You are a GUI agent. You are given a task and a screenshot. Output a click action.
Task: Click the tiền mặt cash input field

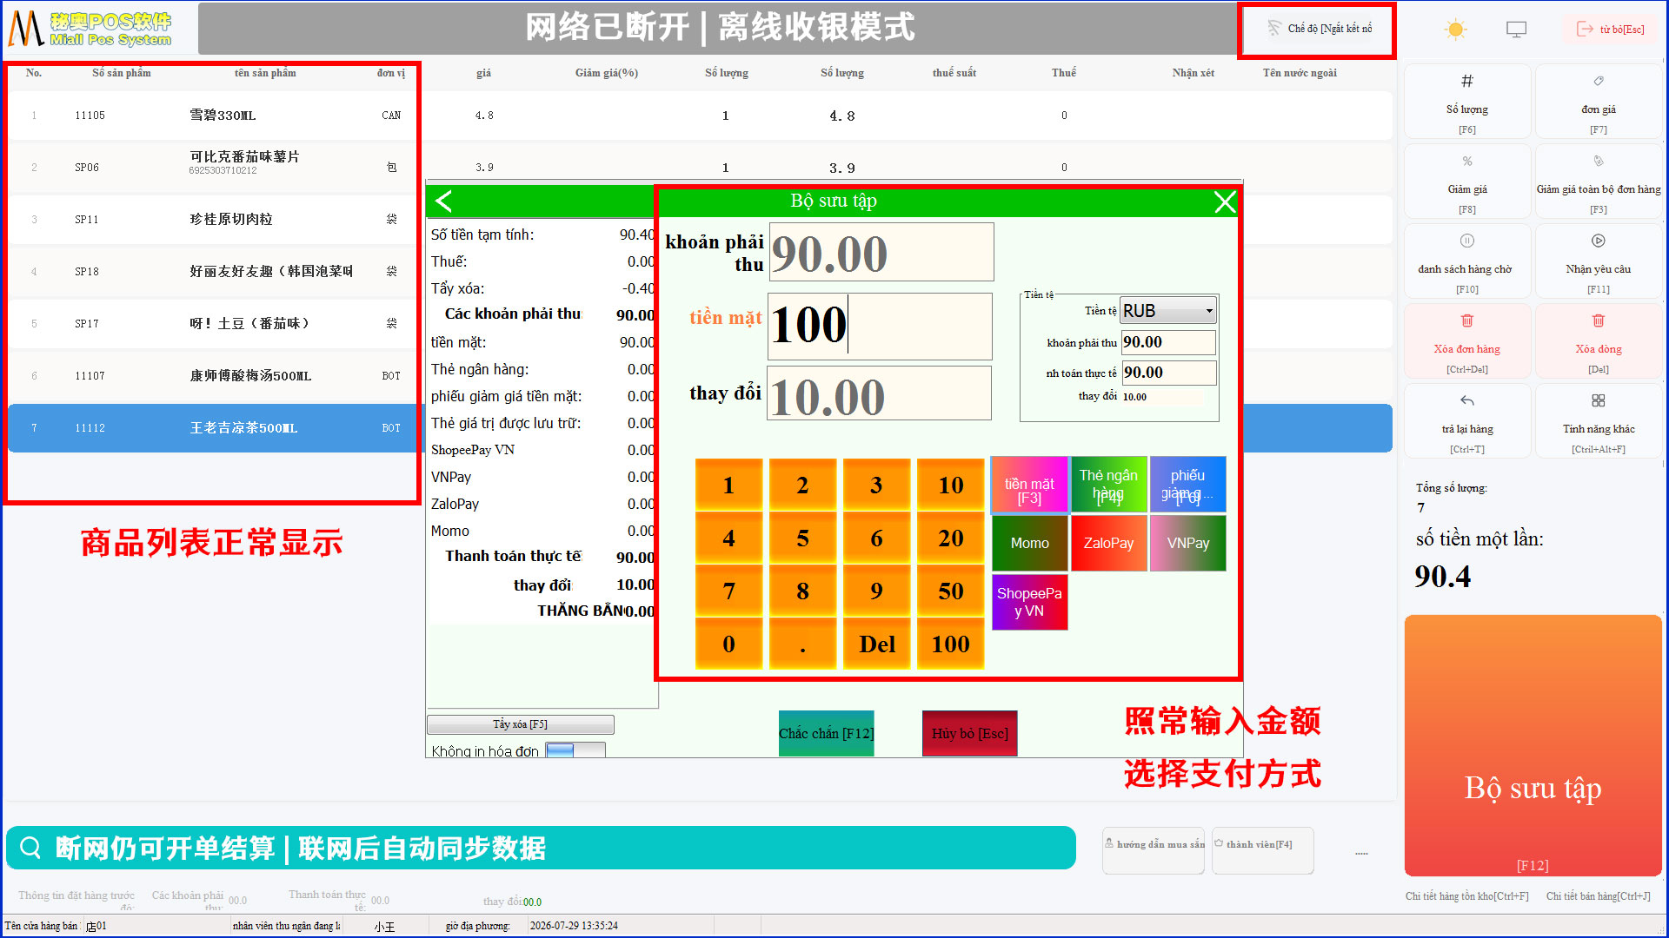coord(880,327)
